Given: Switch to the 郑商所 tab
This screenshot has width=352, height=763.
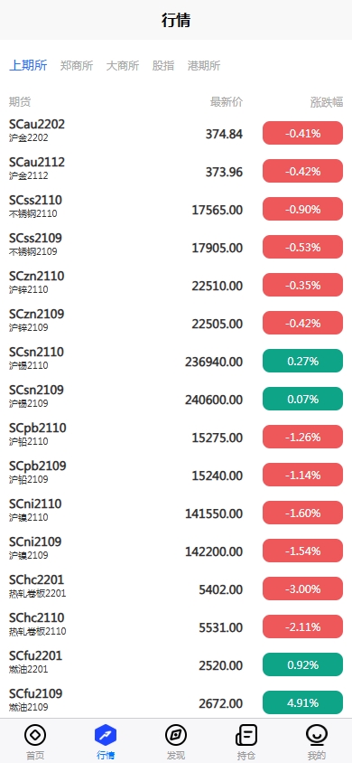Looking at the screenshot, I should tap(77, 66).
